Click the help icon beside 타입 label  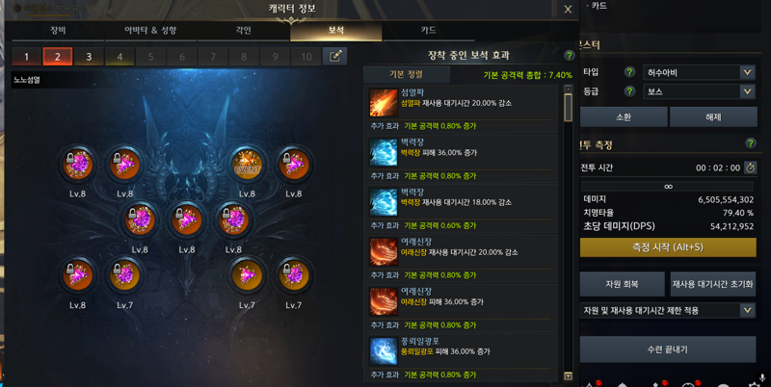tap(629, 72)
